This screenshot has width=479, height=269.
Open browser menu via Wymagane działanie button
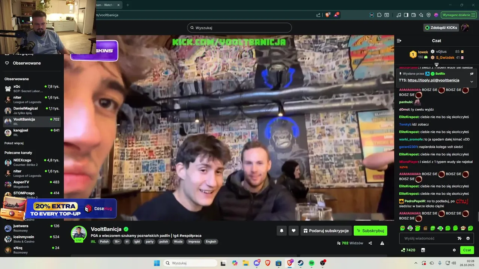458,15
